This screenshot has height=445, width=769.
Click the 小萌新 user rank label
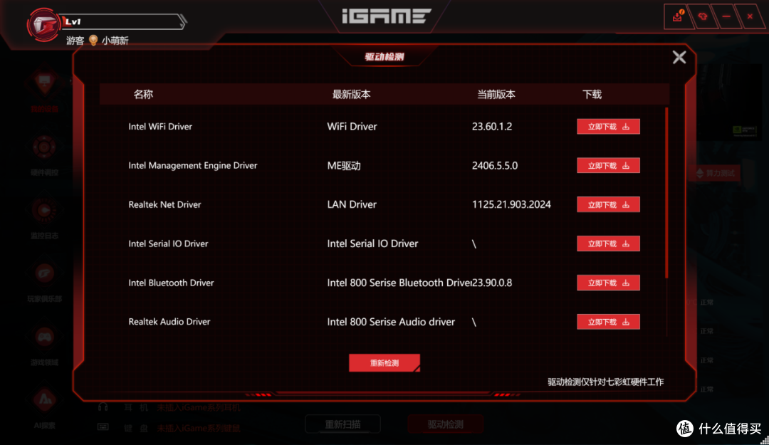click(115, 41)
